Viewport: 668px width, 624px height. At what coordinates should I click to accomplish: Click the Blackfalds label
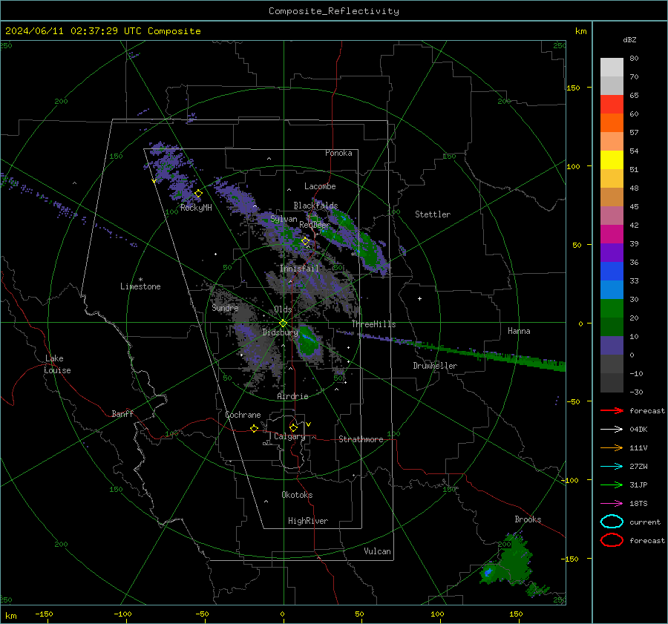pyautogui.click(x=315, y=206)
